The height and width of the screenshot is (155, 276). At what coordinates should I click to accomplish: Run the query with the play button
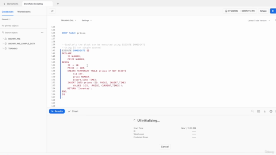pyautogui.click(x=273, y=11)
